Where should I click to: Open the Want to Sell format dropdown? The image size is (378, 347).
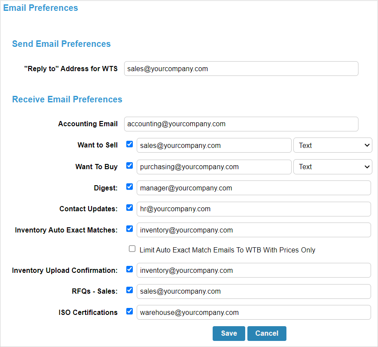point(332,146)
